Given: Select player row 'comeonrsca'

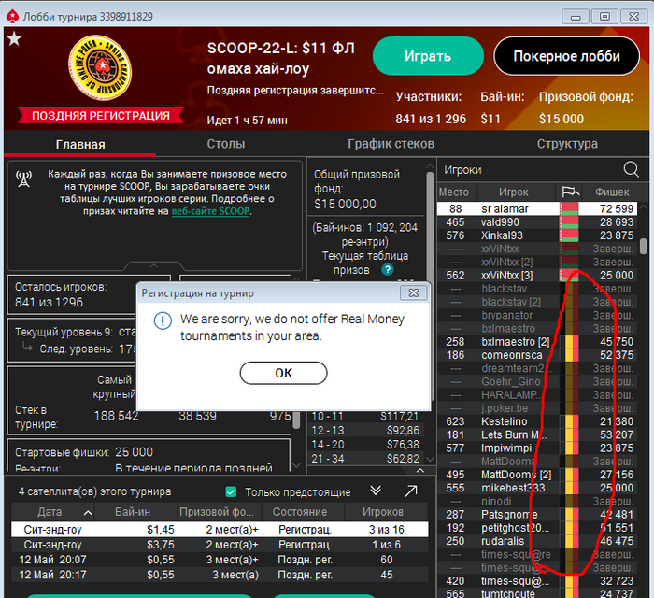Looking at the screenshot, I should [x=537, y=355].
